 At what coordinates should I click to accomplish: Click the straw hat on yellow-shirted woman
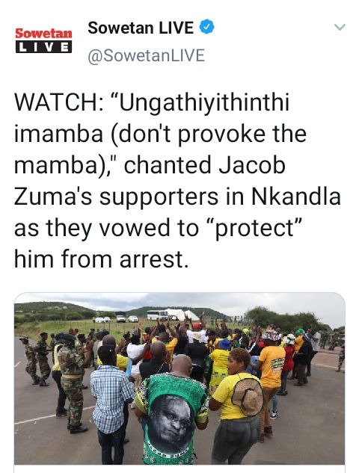coord(248,396)
